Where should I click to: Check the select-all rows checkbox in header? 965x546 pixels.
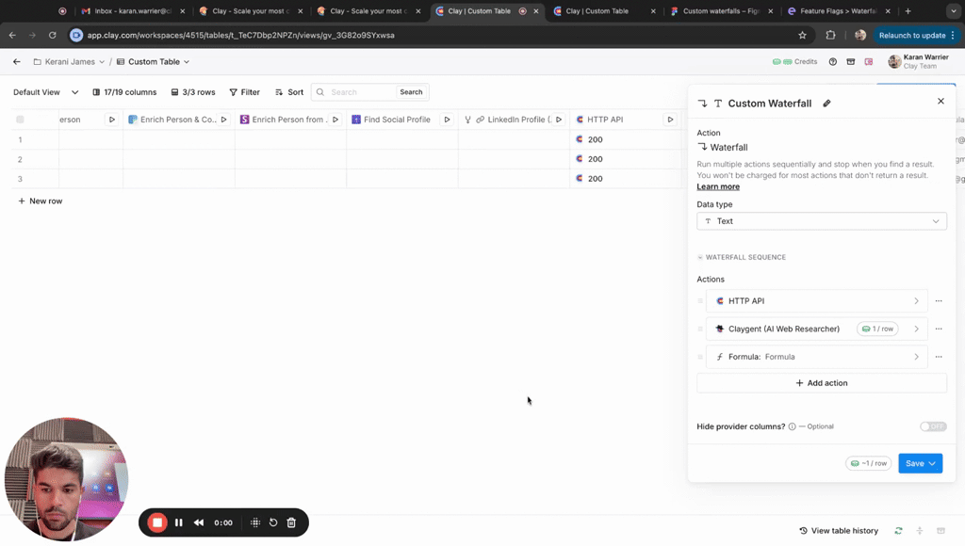(x=20, y=120)
